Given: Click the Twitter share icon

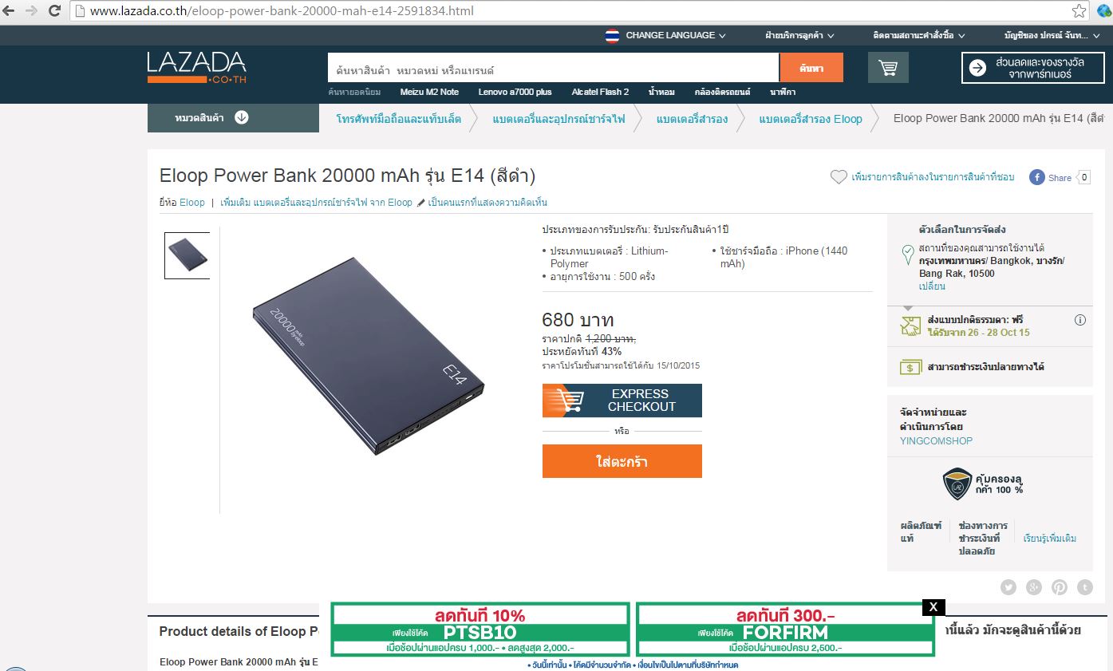Looking at the screenshot, I should (1008, 587).
